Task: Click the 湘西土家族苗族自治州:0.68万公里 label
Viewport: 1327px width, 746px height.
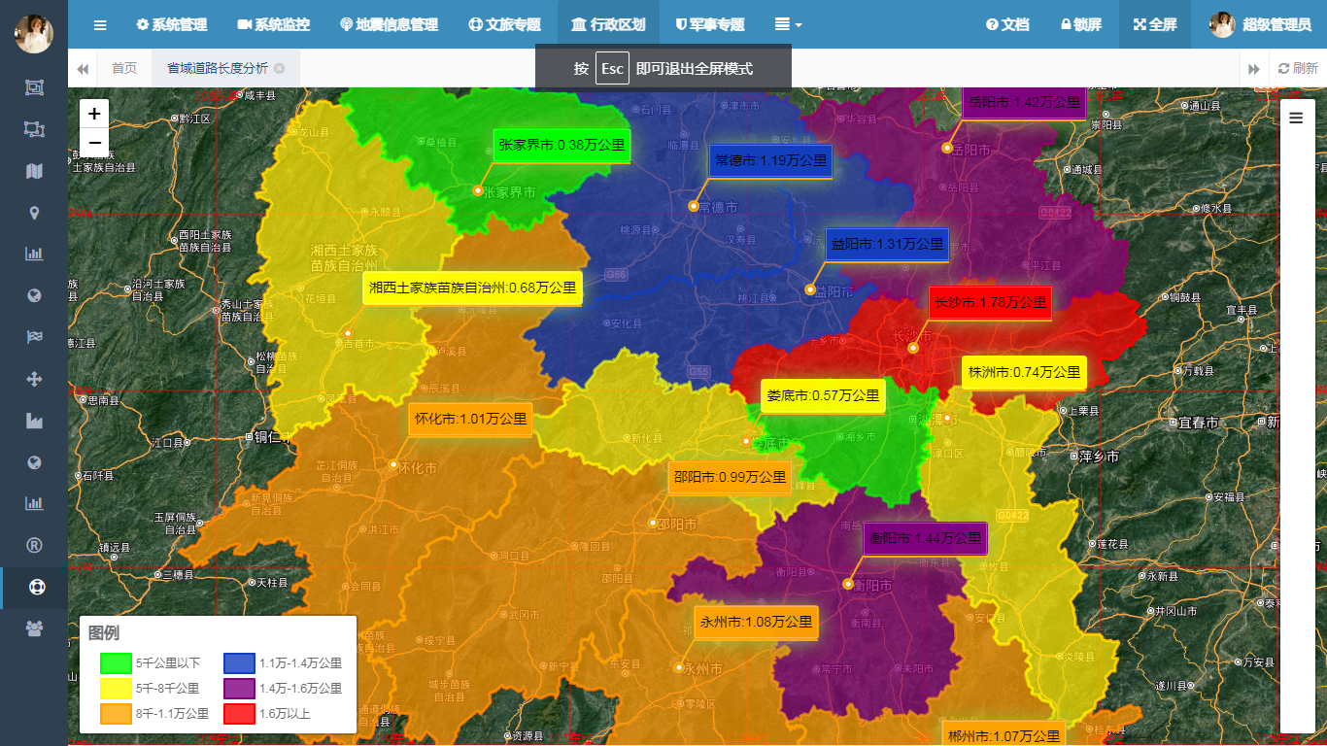Action: [x=472, y=288]
